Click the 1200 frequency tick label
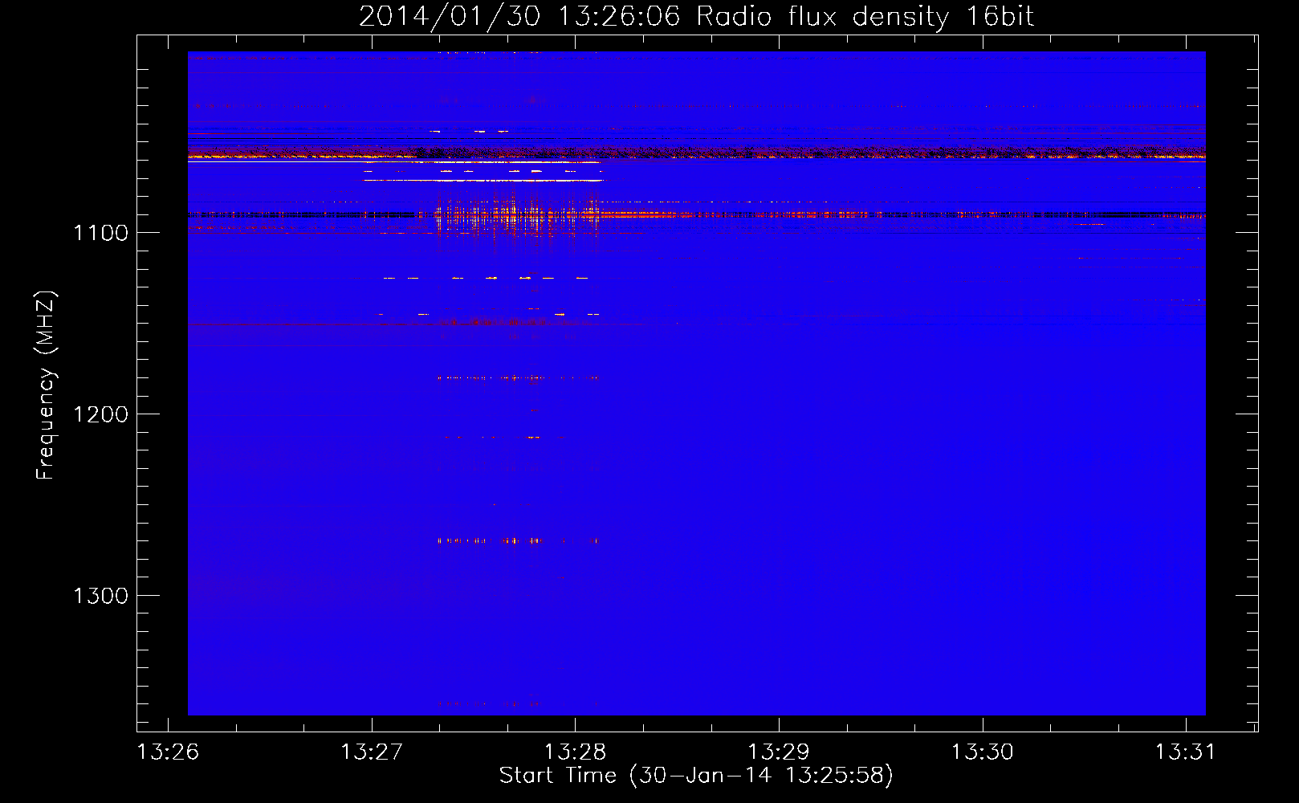This screenshot has height=803, width=1299. (100, 414)
